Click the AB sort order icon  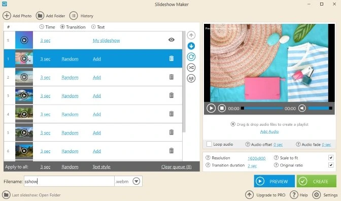click(x=191, y=79)
